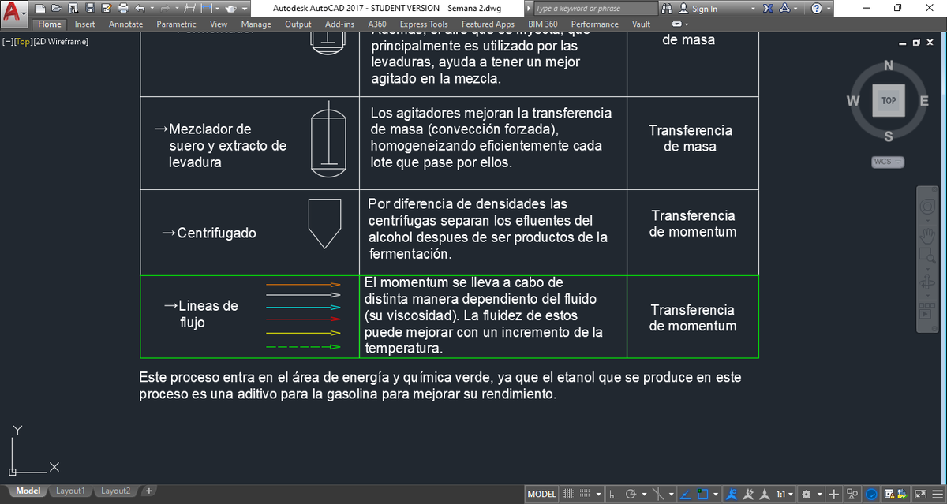This screenshot has height=504, width=947.
Task: Toggle Snap mode in status bar
Action: pyautogui.click(x=584, y=495)
